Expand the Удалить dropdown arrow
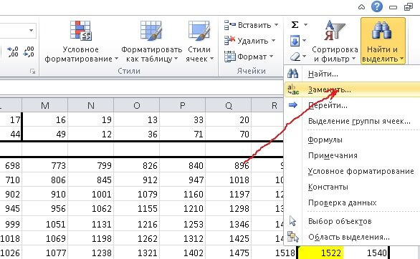The height and width of the screenshot is (259, 420). click(x=273, y=41)
